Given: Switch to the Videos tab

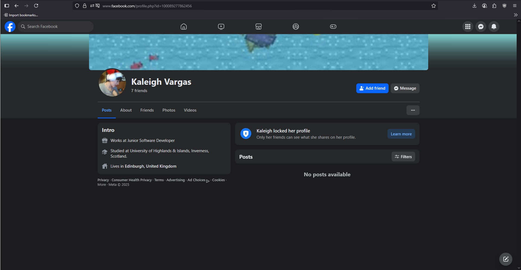Looking at the screenshot, I should coord(190,110).
